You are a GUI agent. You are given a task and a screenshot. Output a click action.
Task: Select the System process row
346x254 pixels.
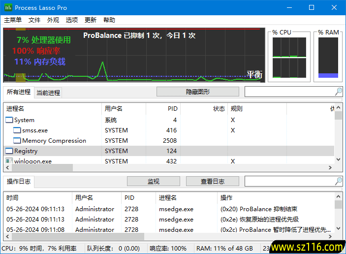[169, 120]
